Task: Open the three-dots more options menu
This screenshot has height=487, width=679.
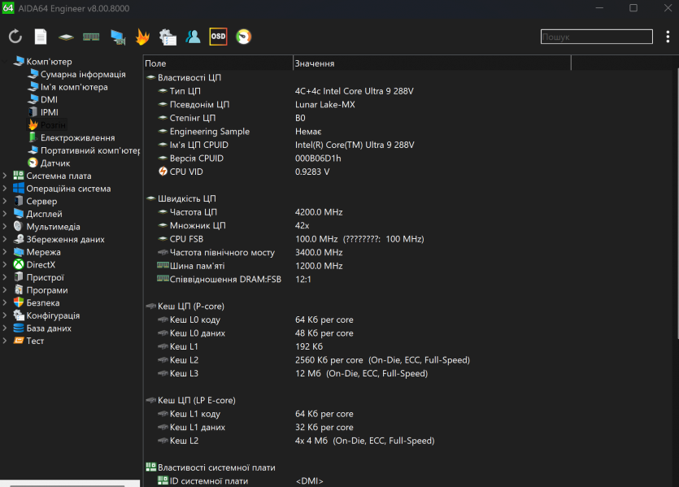Action: 668,37
